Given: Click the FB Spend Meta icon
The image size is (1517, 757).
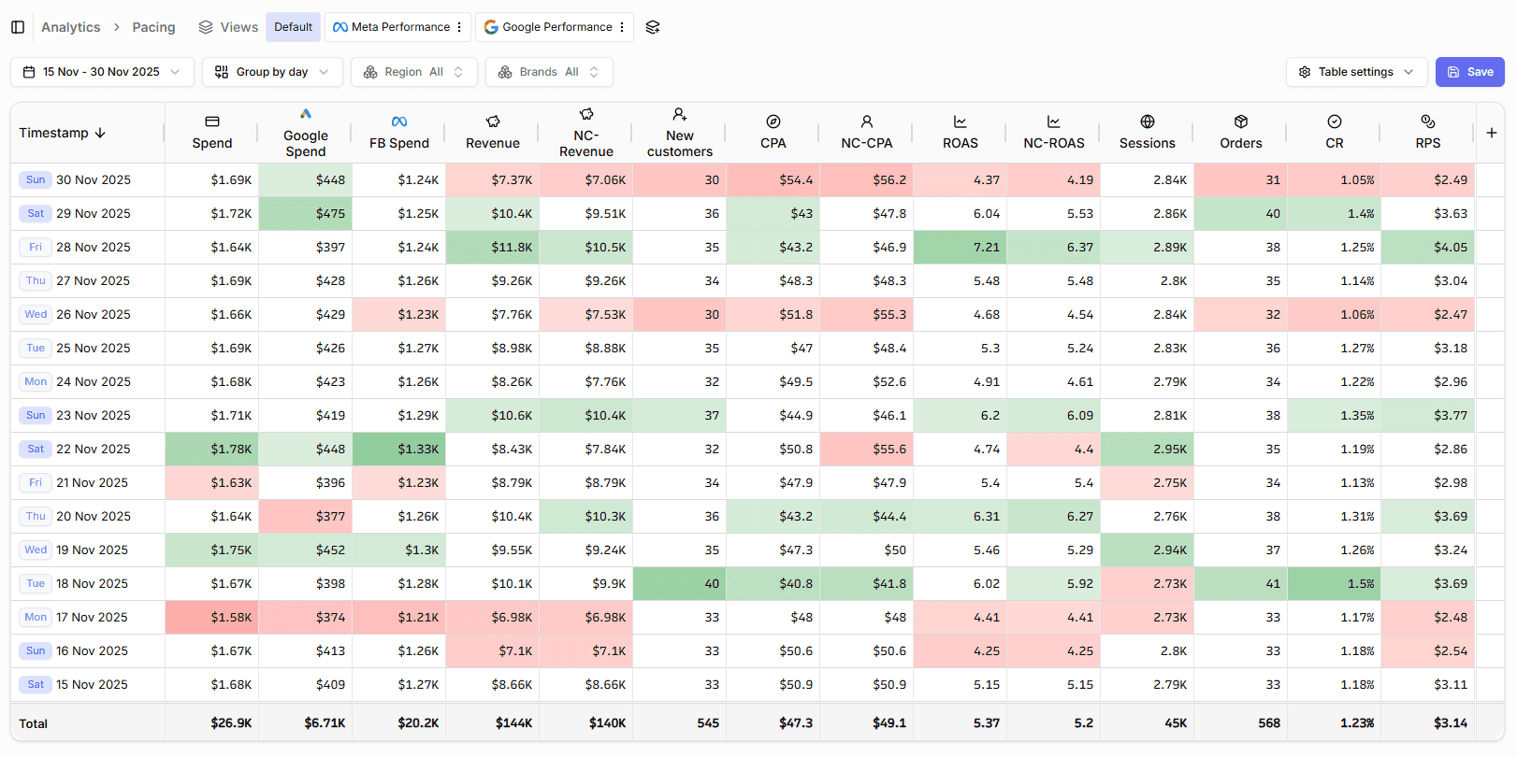Looking at the screenshot, I should click(399, 121).
